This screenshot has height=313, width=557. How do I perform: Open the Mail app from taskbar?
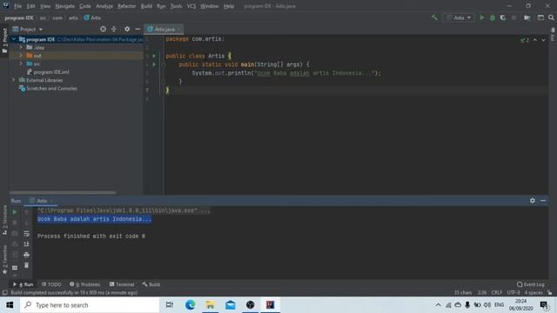point(230,305)
